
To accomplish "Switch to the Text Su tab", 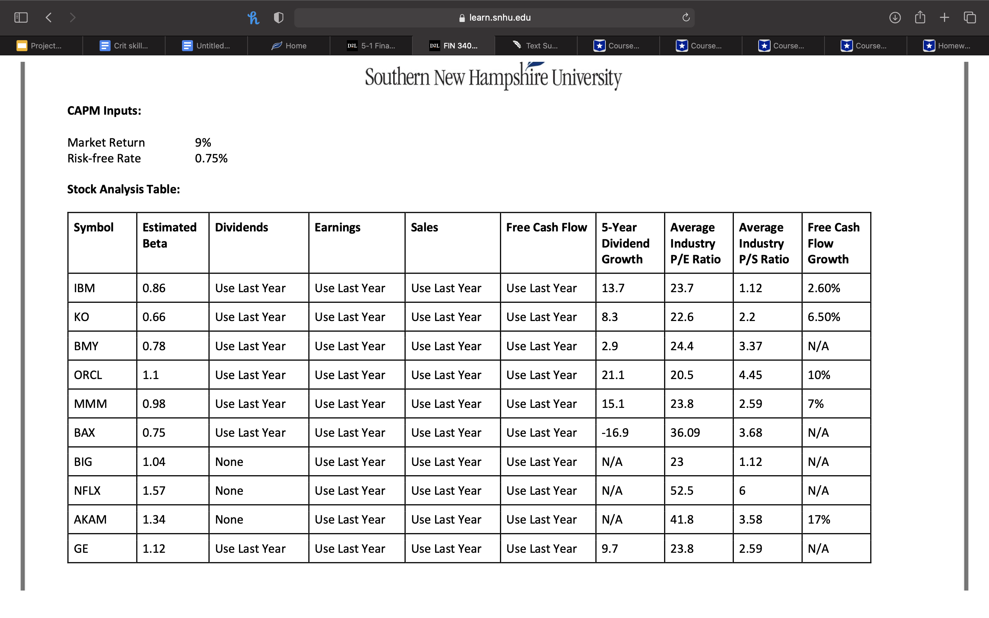I will 536,46.
